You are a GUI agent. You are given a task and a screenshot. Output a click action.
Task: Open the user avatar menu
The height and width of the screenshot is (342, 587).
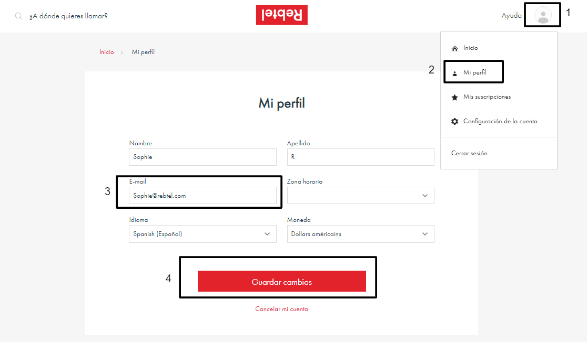click(x=543, y=15)
